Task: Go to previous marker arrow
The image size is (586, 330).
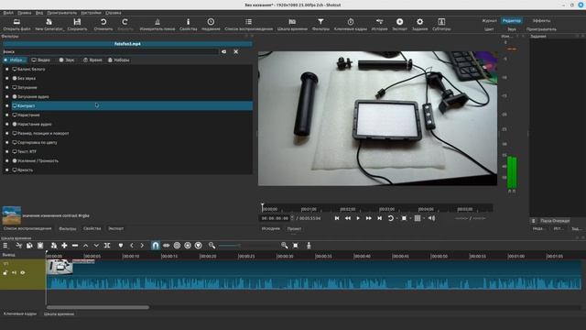Action: click(131, 246)
